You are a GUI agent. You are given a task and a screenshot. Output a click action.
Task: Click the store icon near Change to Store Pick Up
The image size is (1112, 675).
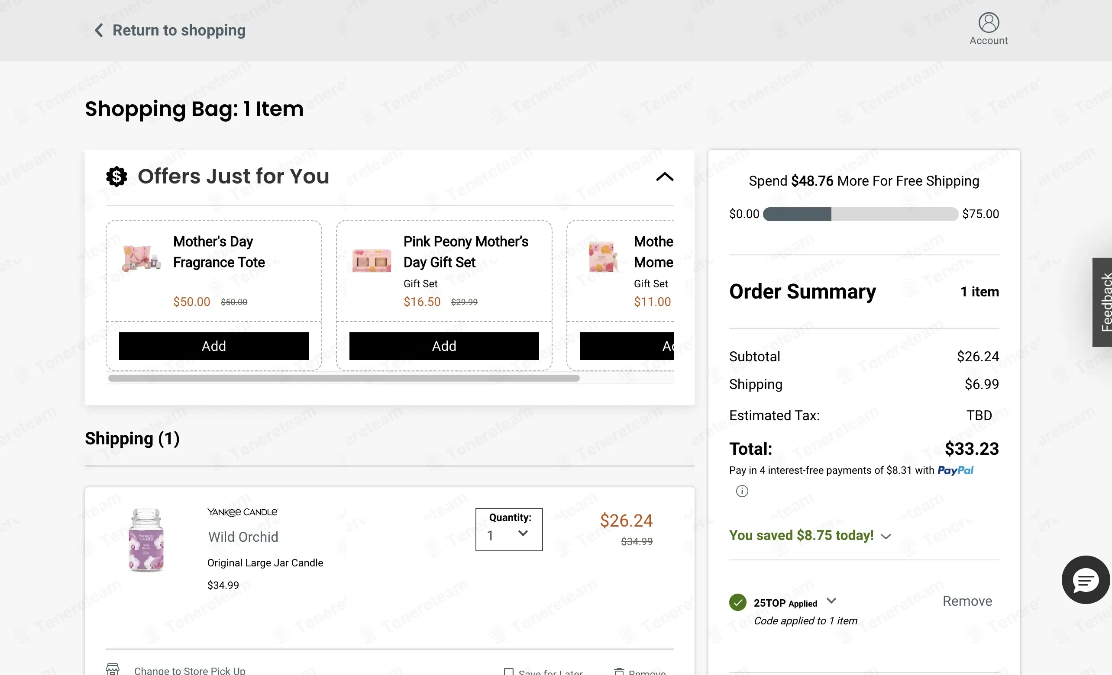[113, 669]
